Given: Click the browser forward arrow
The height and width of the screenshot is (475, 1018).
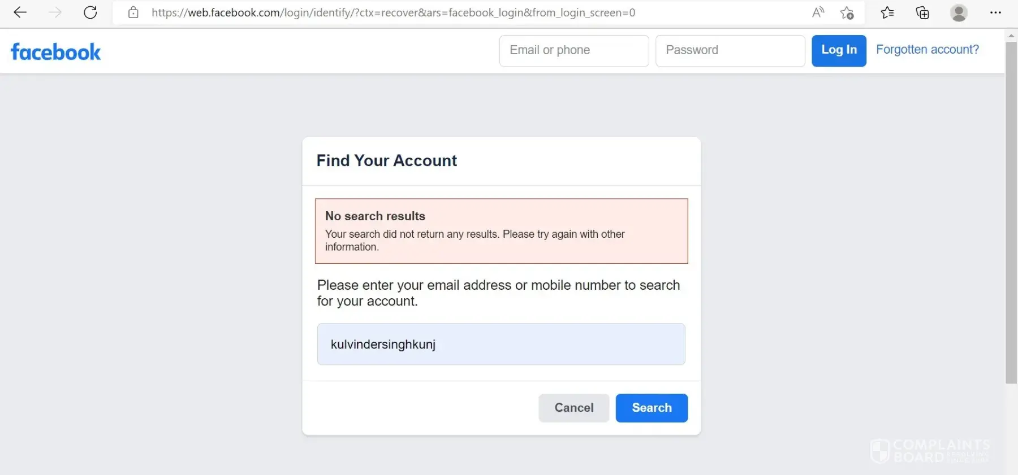Looking at the screenshot, I should (x=55, y=12).
